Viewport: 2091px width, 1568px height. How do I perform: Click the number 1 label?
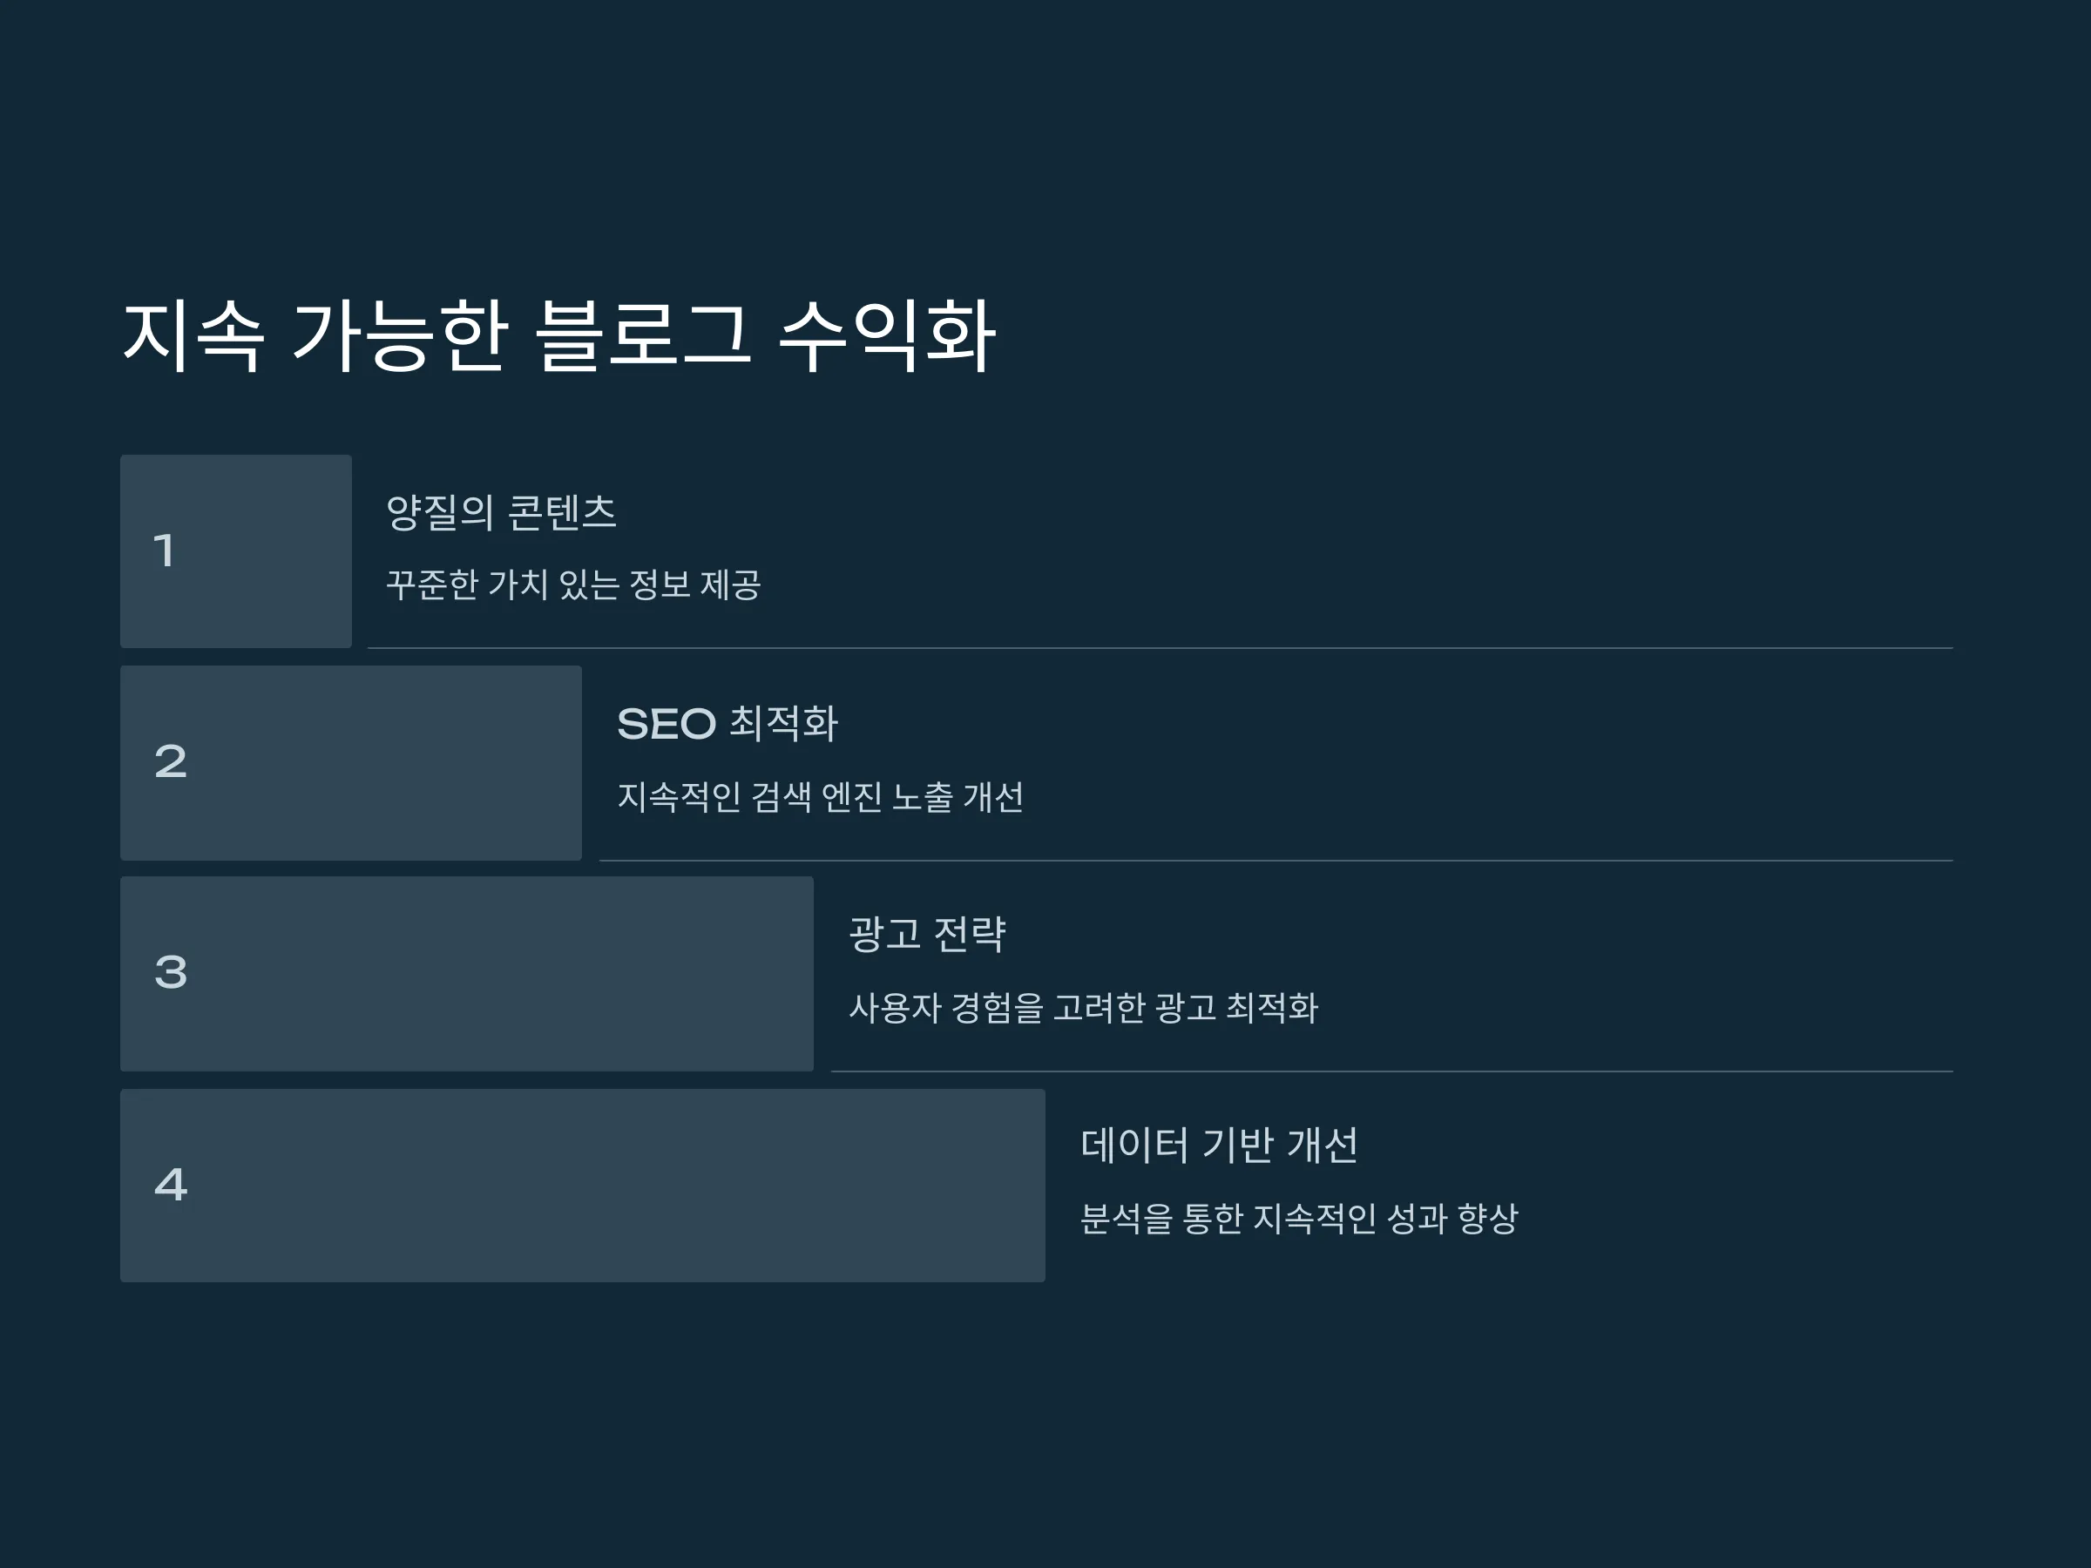click(165, 551)
